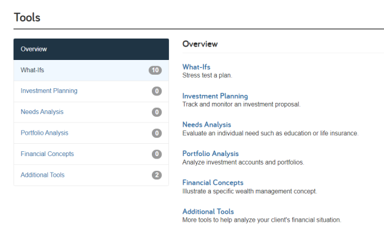Open Financial Concepts in the sidebar
This screenshot has height=251, width=384.
pyautogui.click(x=91, y=154)
